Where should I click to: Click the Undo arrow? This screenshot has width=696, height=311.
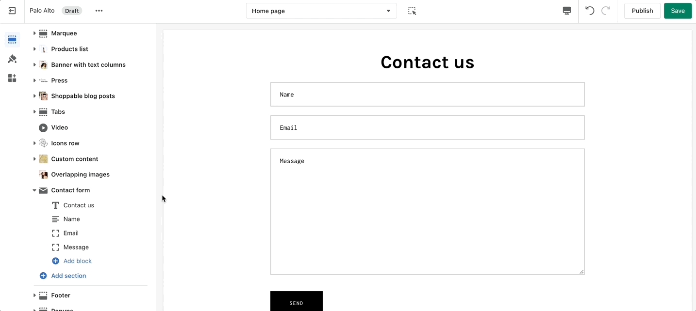point(590,11)
